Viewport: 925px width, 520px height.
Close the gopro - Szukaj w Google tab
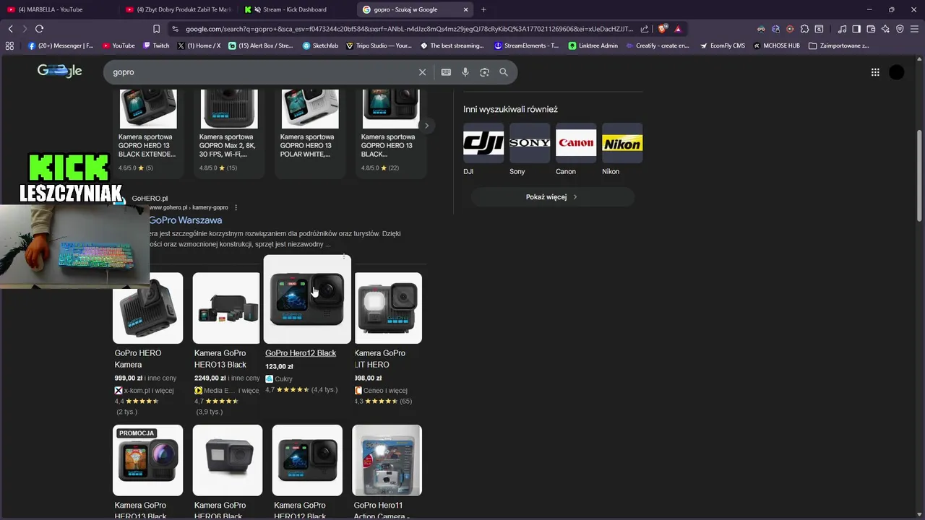click(x=465, y=9)
